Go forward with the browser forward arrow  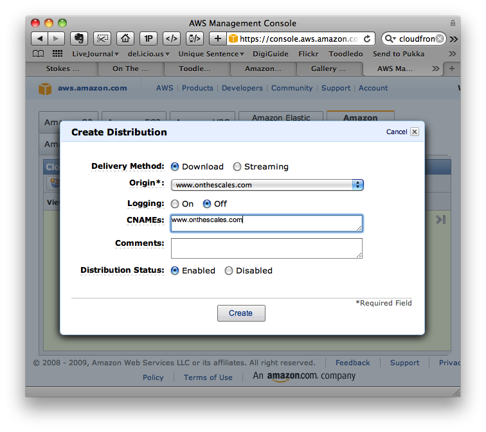pyautogui.click(x=56, y=39)
